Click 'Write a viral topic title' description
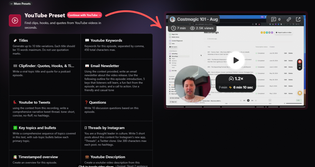Image resolution: width=315 pixels, height=167 pixels. click(42, 73)
